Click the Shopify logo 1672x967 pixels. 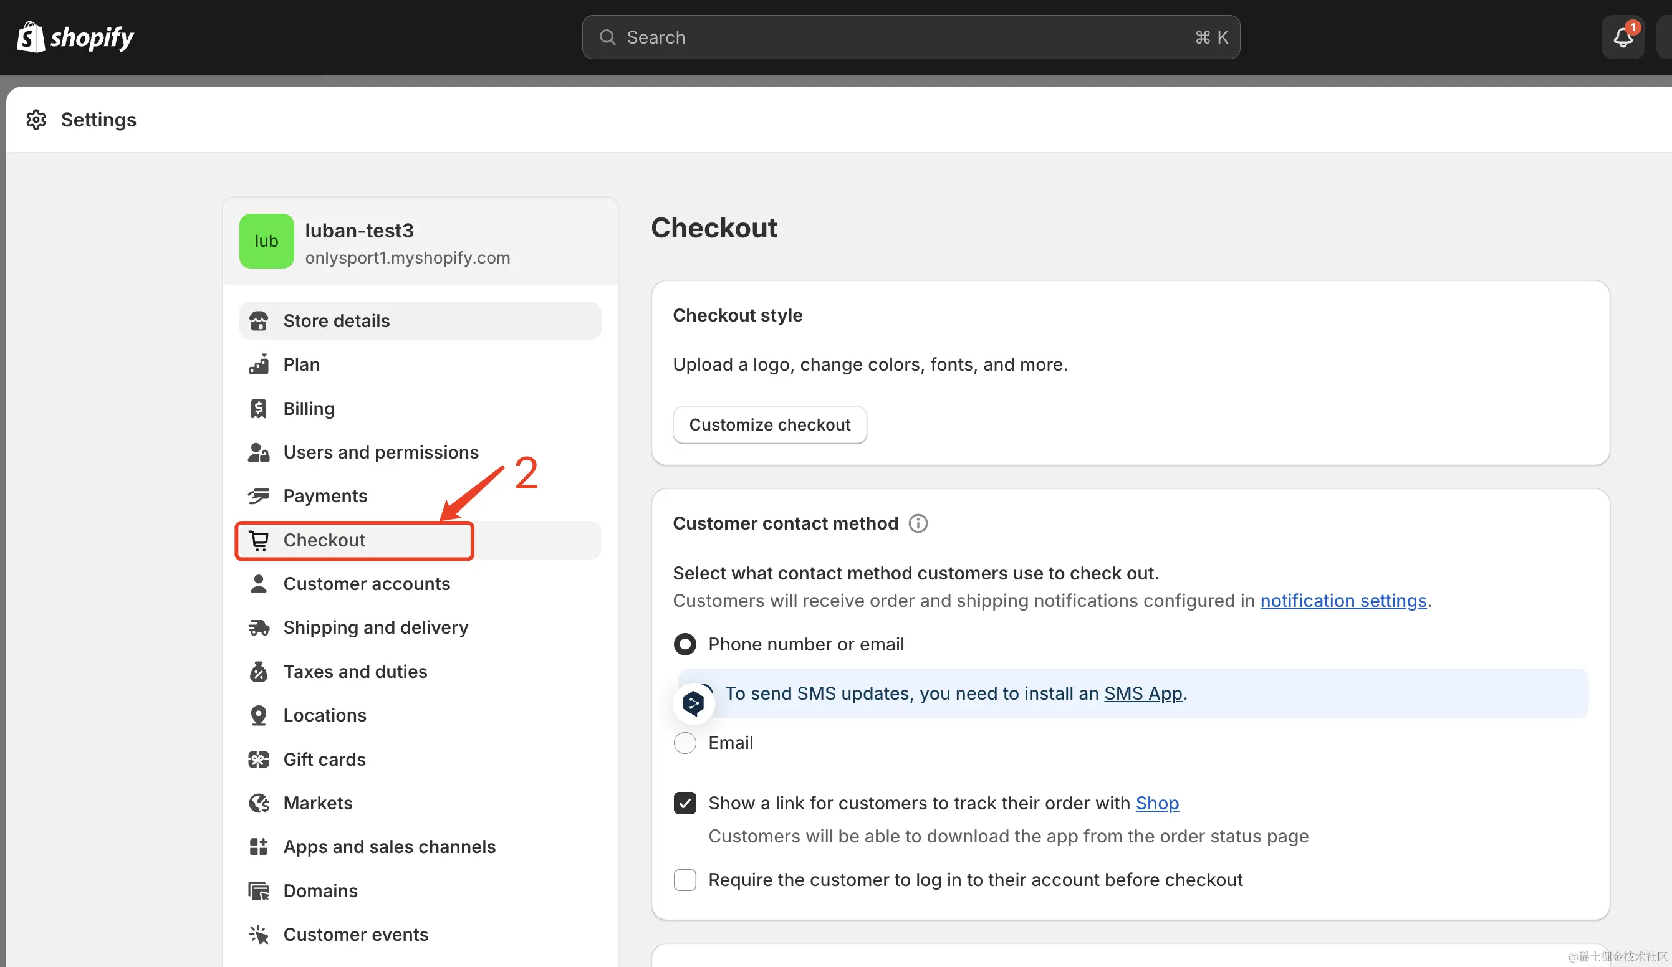[75, 37]
